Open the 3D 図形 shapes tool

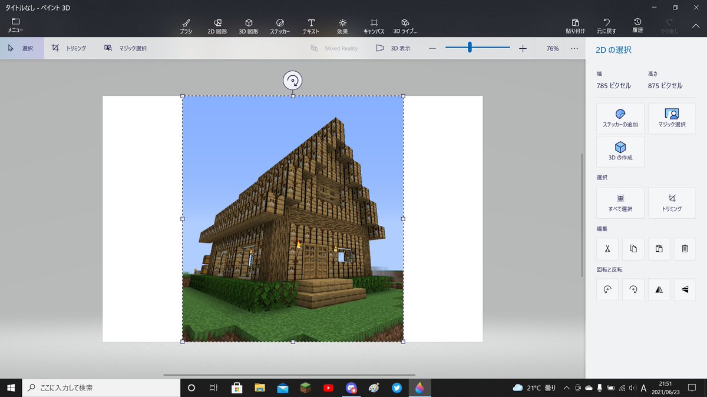[x=249, y=26]
